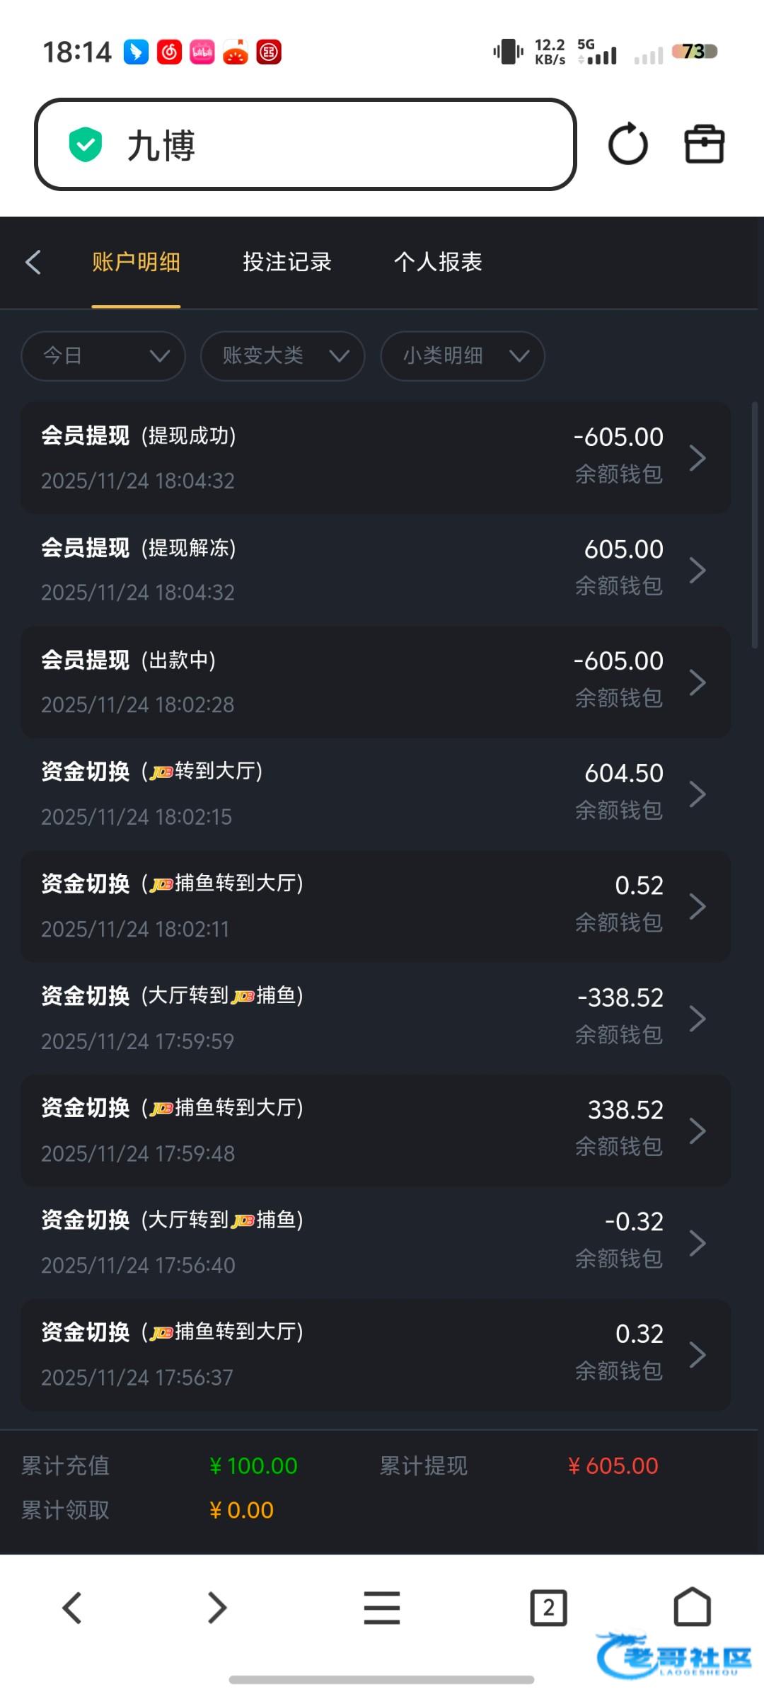Tap the browser reload icon
The height and width of the screenshot is (1699, 764).
tap(627, 144)
